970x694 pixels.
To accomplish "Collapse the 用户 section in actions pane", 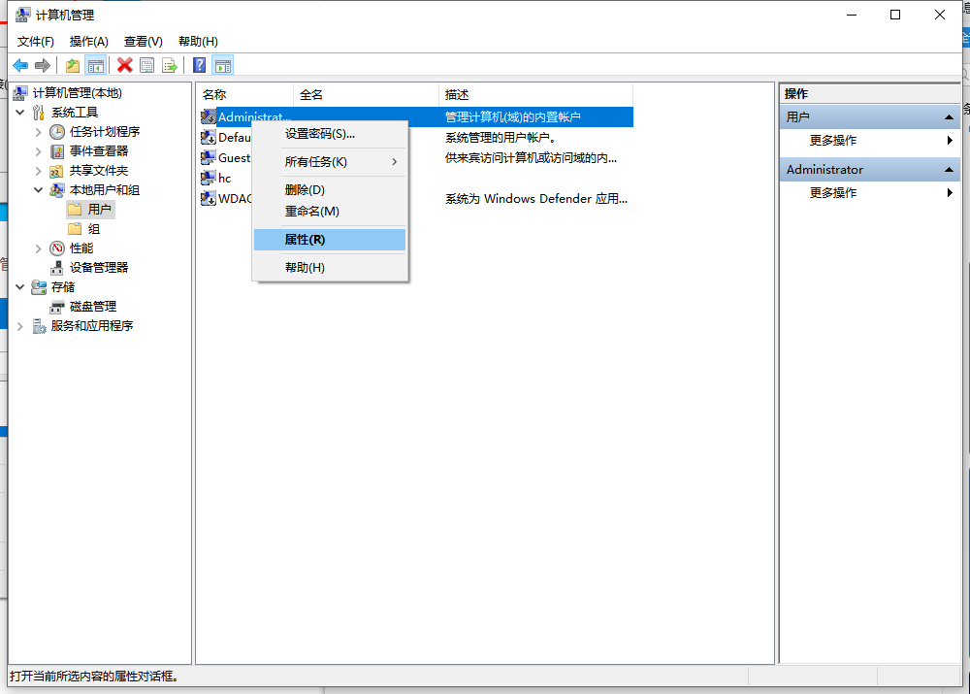I will click(x=949, y=117).
